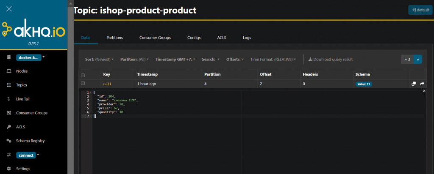The height and width of the screenshot is (174, 434).
Task: Expand the Sort (Newest) dropdown
Action: tap(101, 60)
